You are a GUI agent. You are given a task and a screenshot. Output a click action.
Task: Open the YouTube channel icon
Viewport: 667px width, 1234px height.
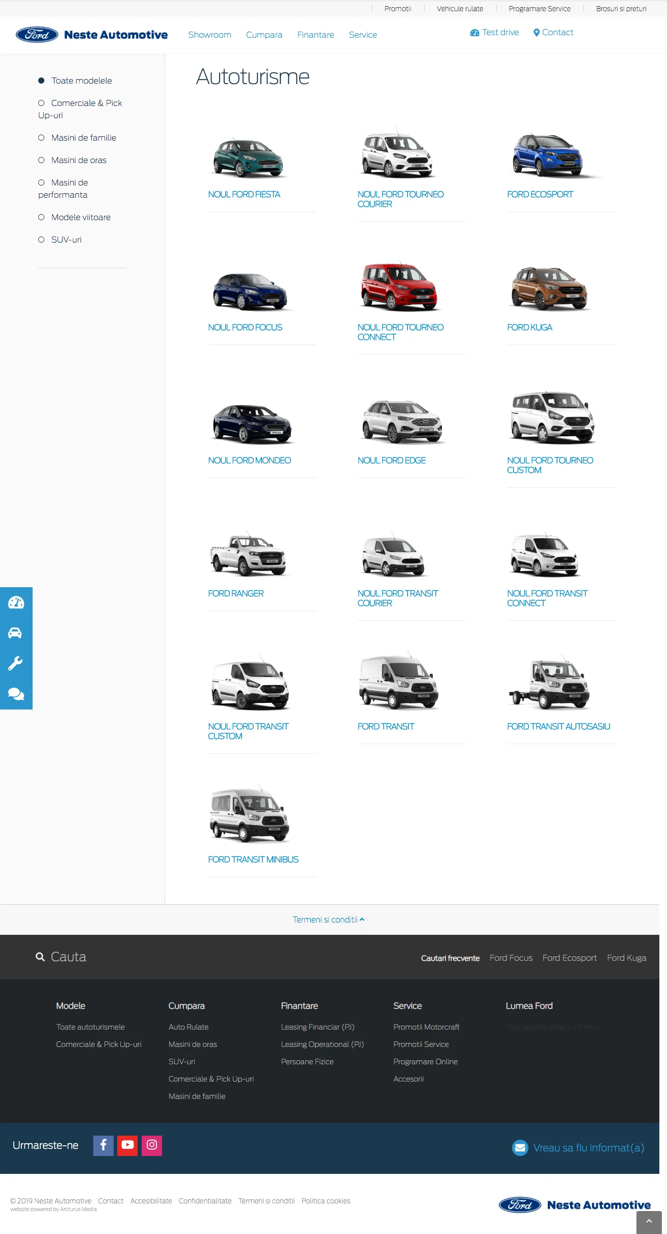click(127, 1145)
